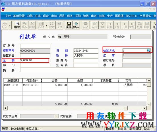Go to first record with 首张
Image resolution: width=157 pixels, height=132 pixels.
coord(110,25)
